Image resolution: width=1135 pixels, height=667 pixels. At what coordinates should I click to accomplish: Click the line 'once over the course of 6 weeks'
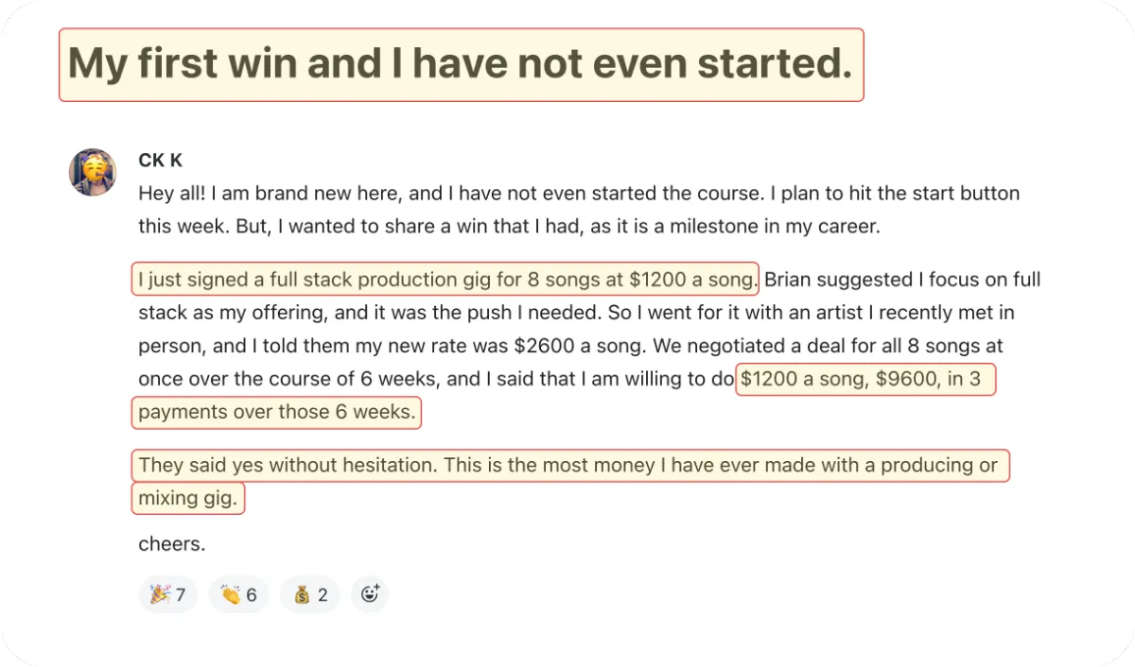[436, 379]
